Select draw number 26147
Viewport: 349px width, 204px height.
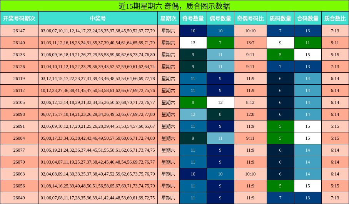pos(19,31)
